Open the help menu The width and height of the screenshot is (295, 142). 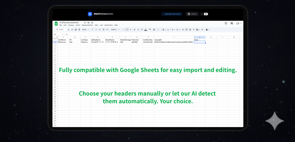tap(116, 25)
